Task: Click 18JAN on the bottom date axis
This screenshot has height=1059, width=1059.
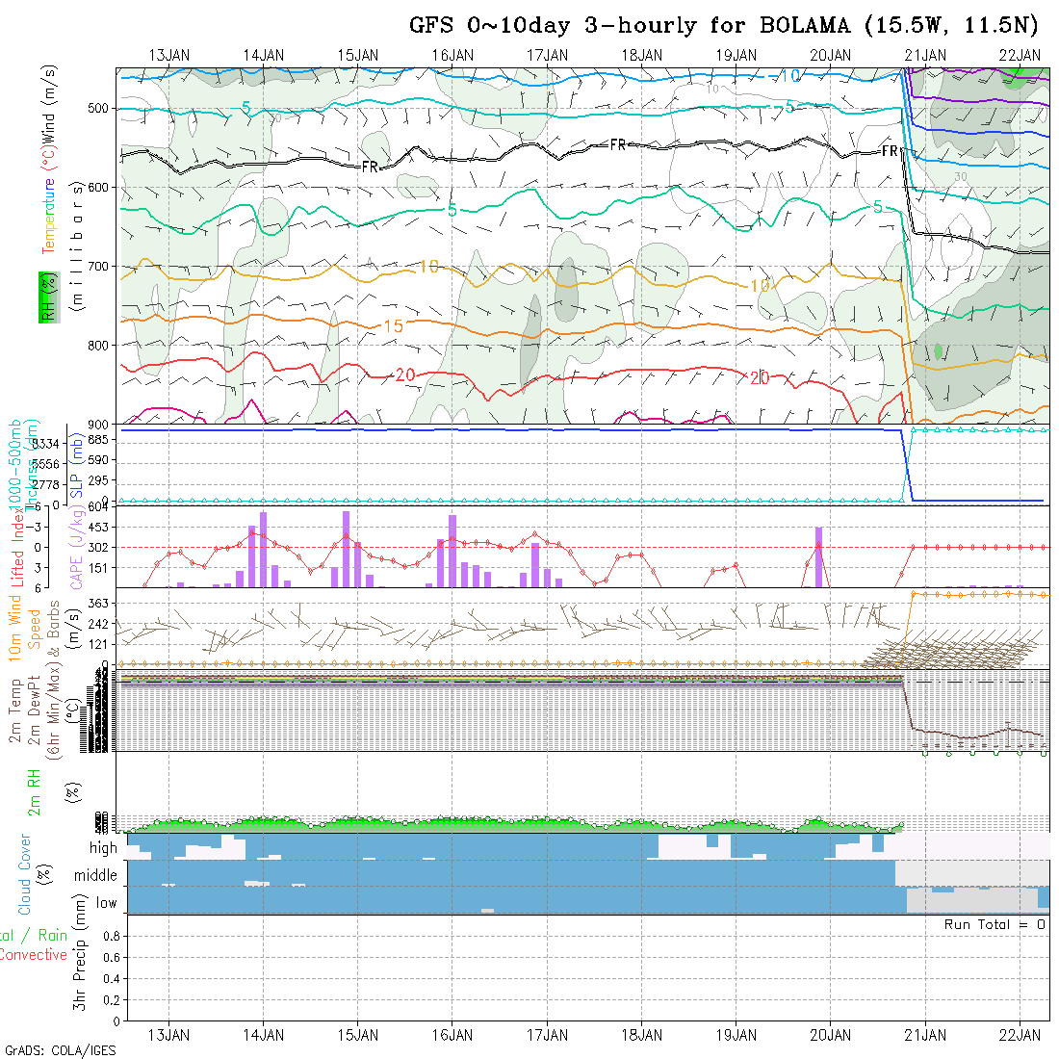Action: [x=641, y=1035]
